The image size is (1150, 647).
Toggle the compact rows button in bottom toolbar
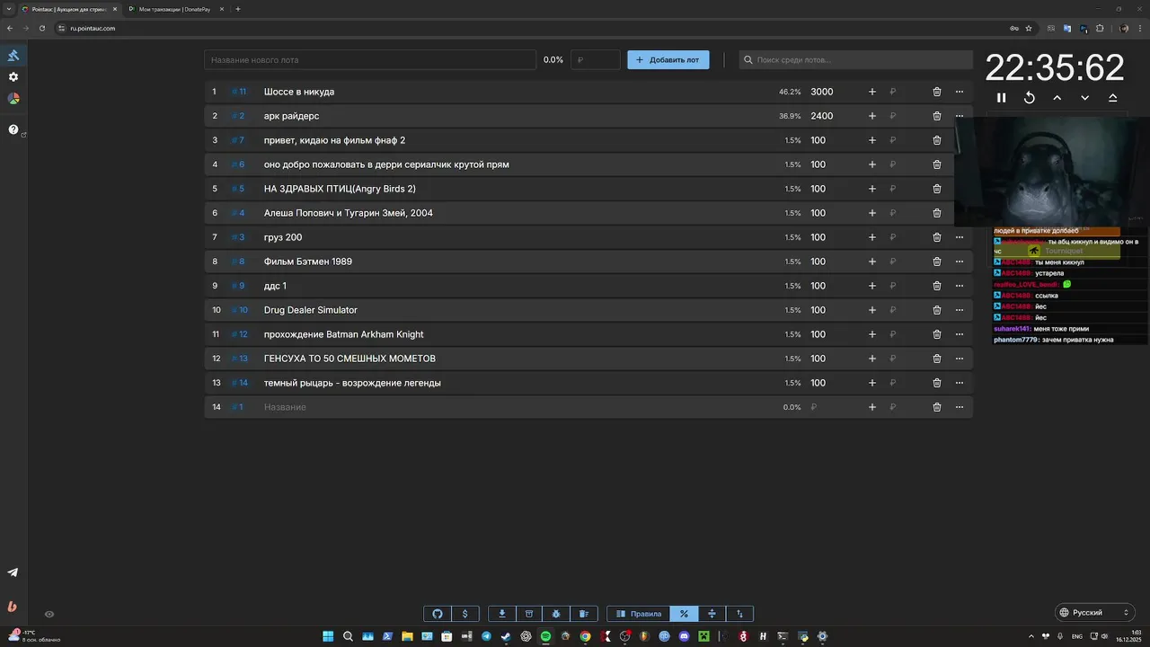712,614
